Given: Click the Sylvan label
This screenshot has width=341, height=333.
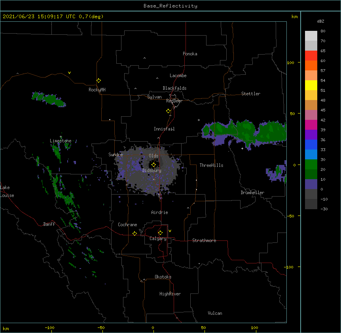Looking at the screenshot, I should [154, 97].
